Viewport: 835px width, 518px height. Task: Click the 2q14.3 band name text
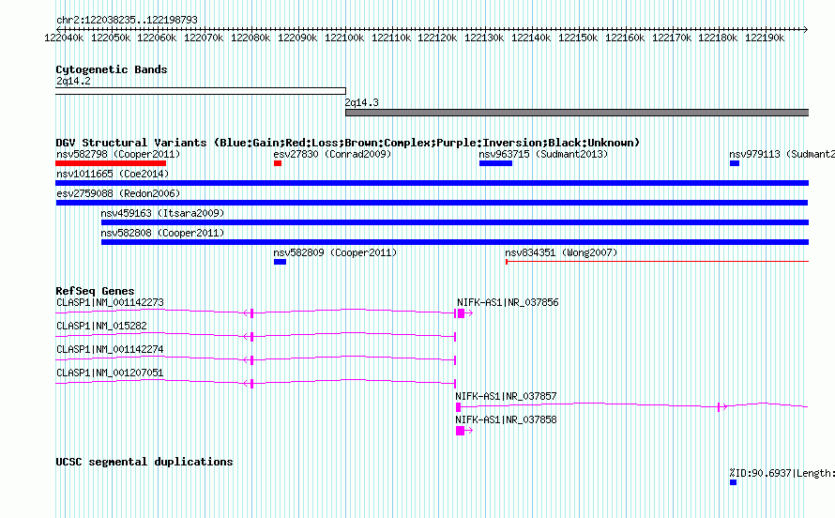(361, 102)
